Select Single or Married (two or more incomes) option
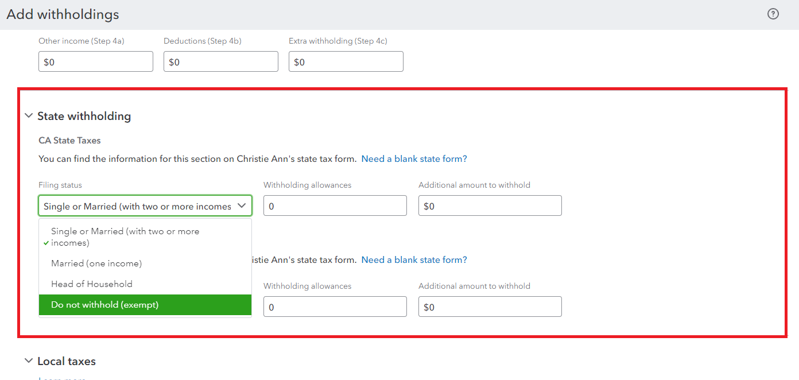The width and height of the screenshot is (799, 380). click(125, 237)
